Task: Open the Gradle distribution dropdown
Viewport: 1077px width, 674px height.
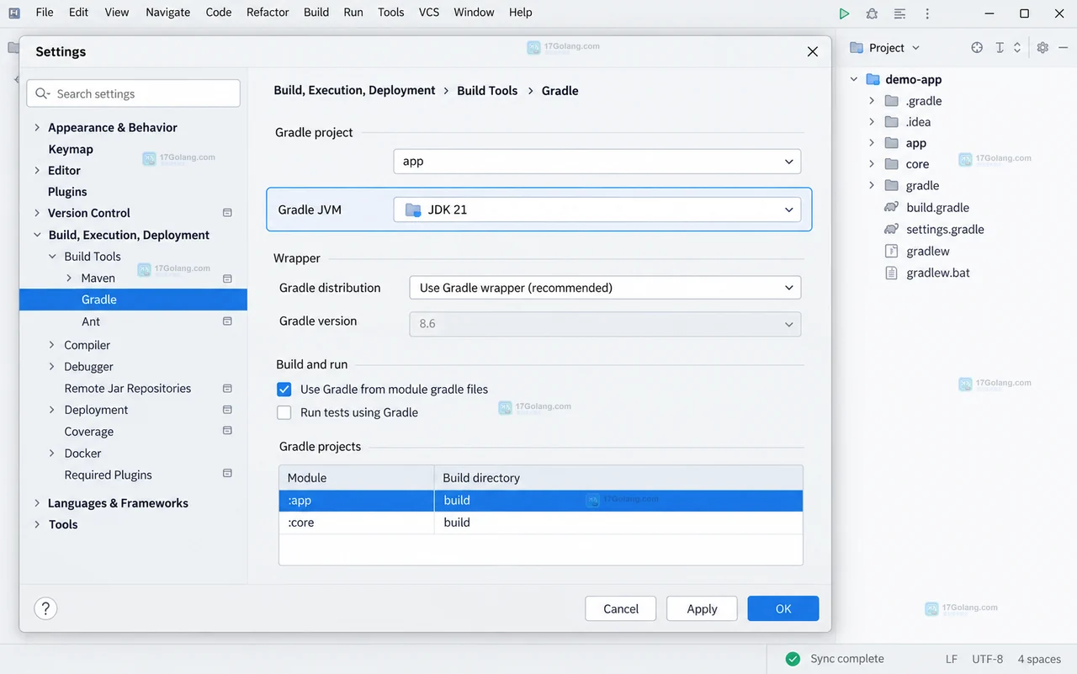Action: click(x=605, y=288)
